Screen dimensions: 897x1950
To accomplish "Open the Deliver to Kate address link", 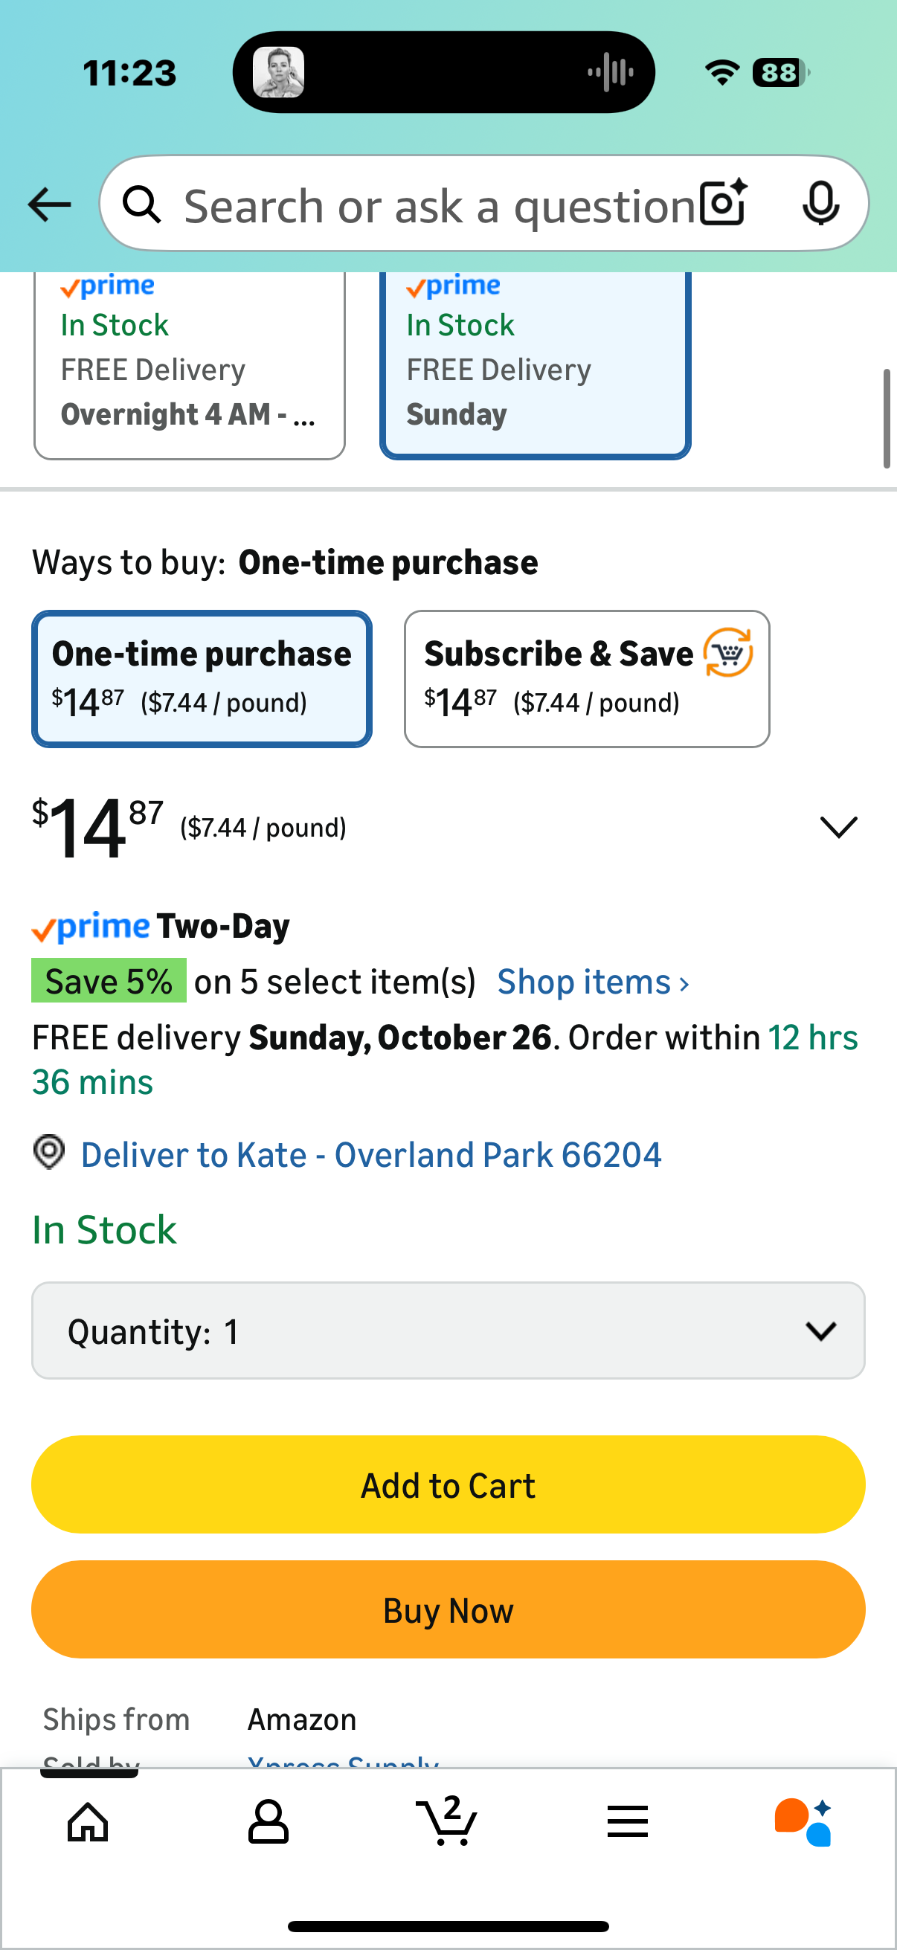I will 370,1153.
